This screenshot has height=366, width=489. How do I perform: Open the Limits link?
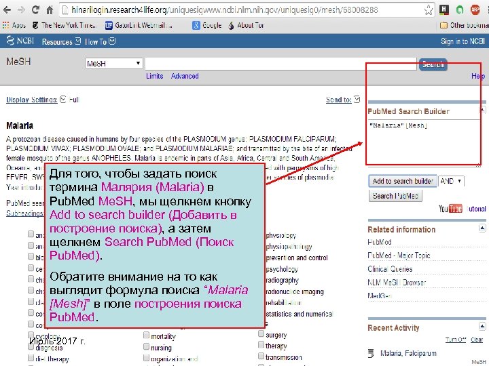(x=155, y=76)
